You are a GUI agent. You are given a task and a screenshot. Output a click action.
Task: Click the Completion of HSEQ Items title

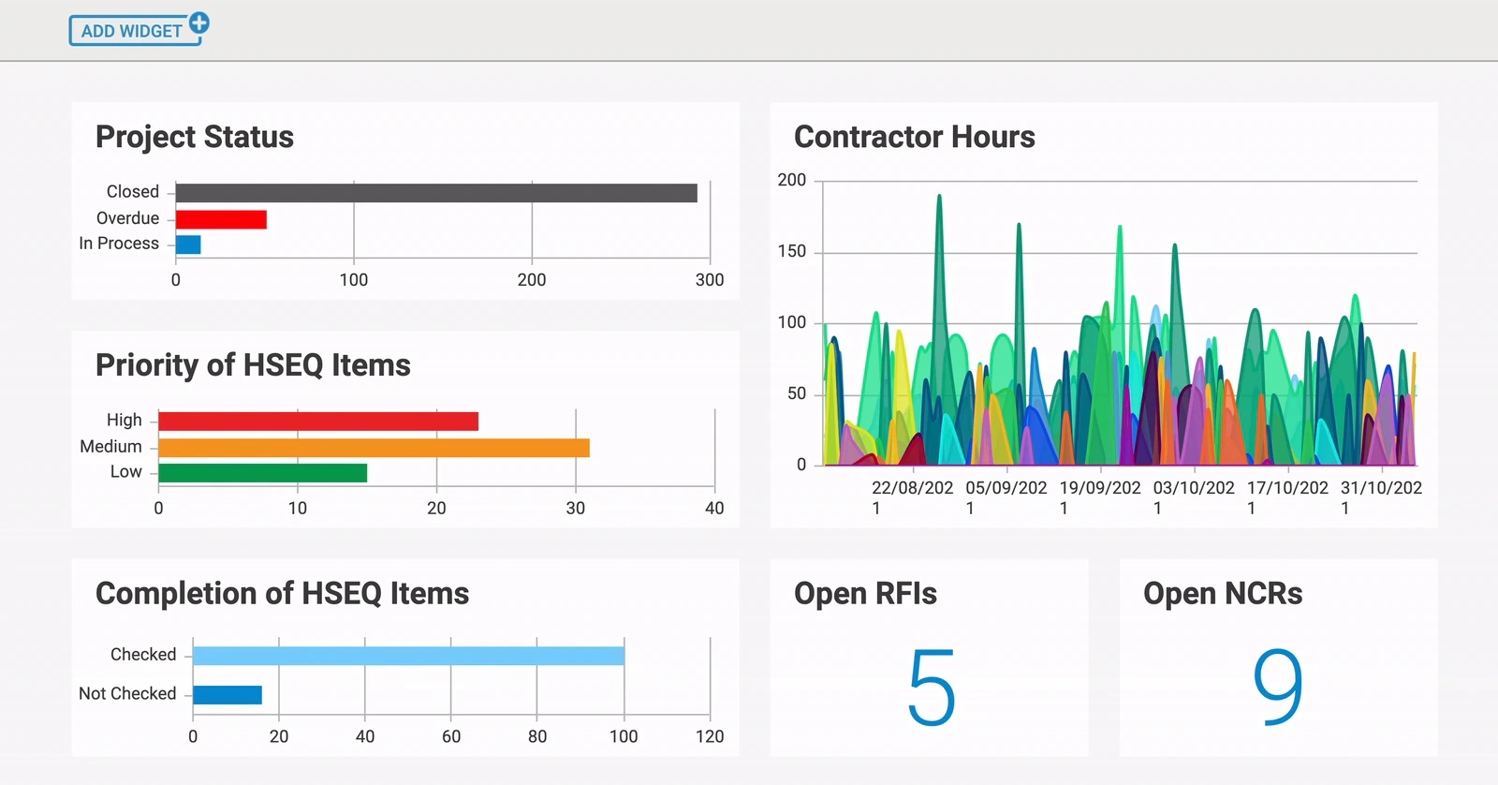(282, 594)
